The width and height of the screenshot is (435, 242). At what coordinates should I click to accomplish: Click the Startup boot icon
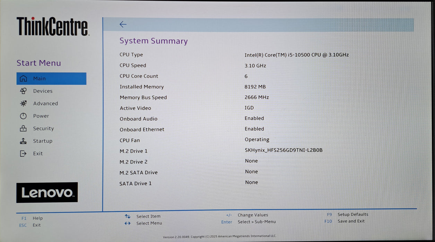[23, 141]
